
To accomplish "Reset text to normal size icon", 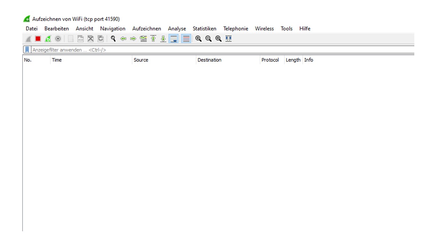I will tap(218, 39).
